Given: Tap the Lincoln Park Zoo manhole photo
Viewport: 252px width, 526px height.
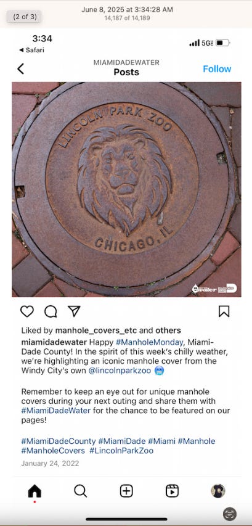Looking at the screenshot, I should tap(126, 189).
